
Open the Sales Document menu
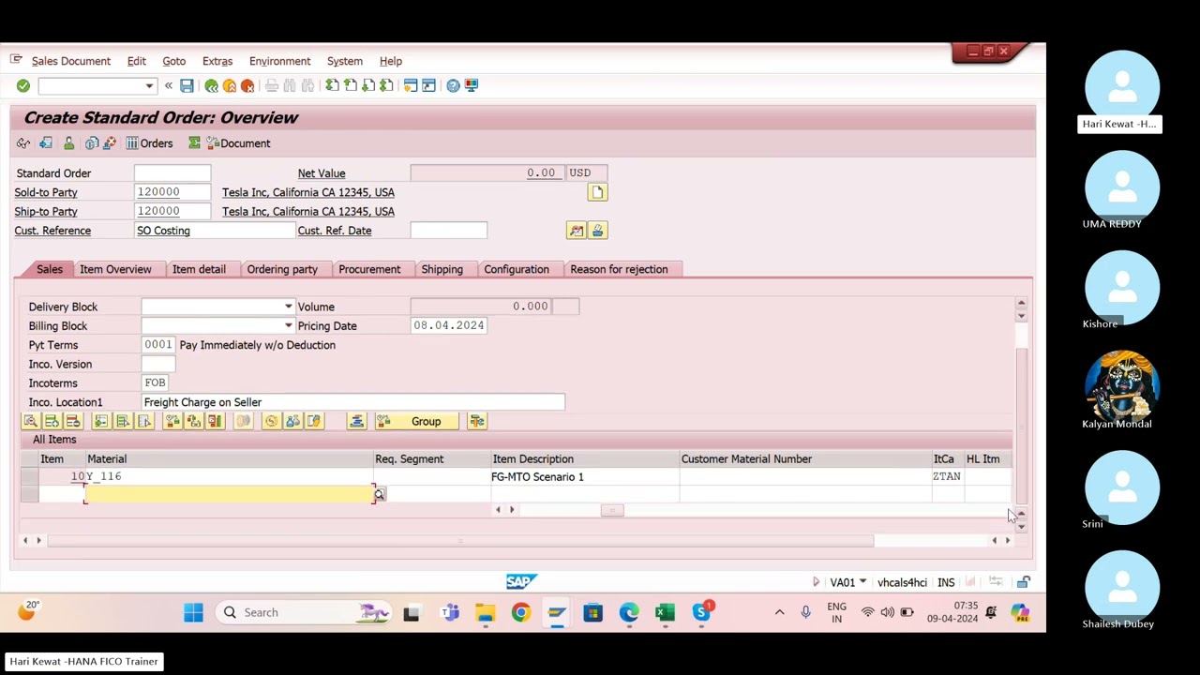[x=71, y=61]
